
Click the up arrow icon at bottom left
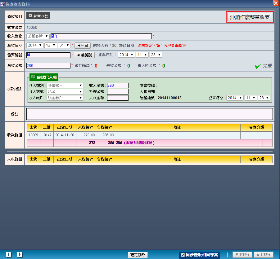click(x=9, y=254)
